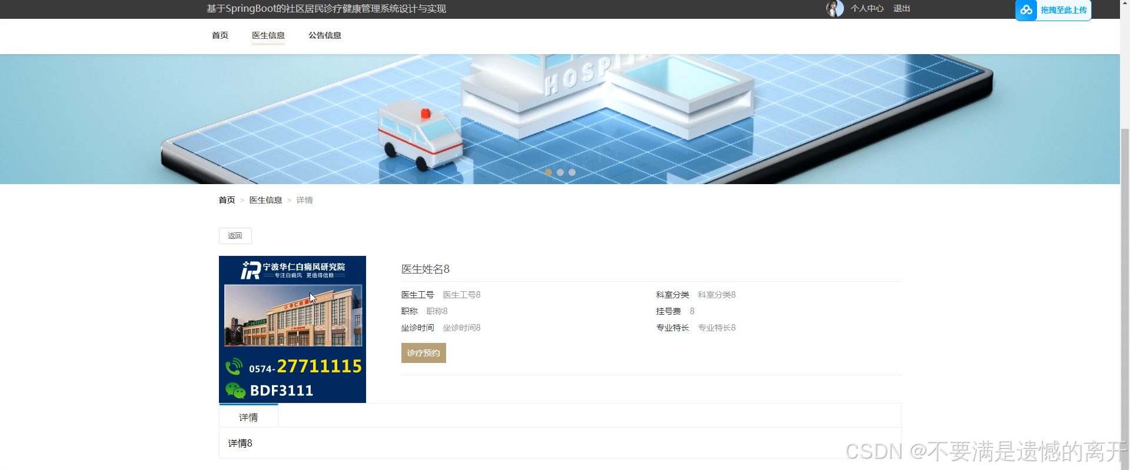Click the 返回 back button
1130x470 pixels.
point(235,236)
